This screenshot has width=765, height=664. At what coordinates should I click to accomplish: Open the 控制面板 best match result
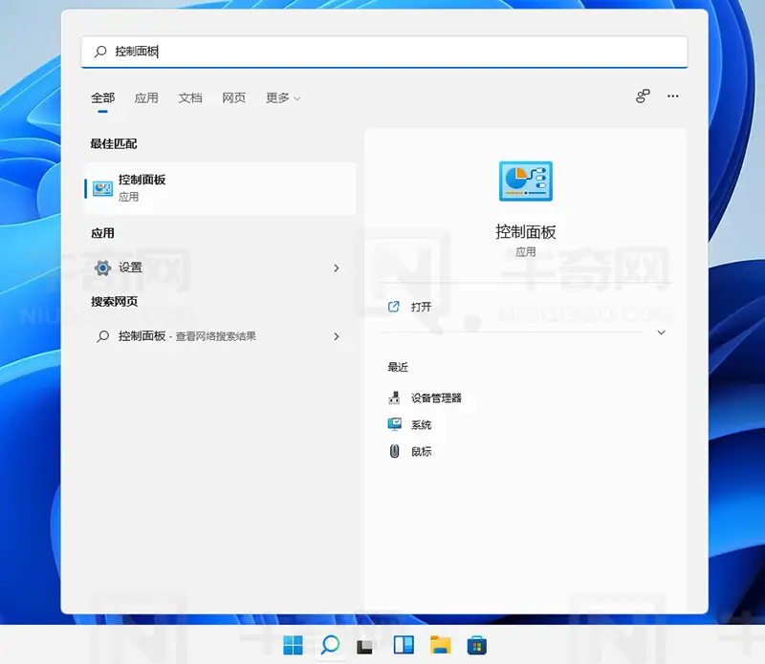pyautogui.click(x=221, y=188)
